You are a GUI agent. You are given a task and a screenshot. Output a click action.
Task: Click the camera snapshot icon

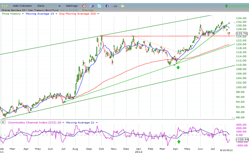coord(115,6)
